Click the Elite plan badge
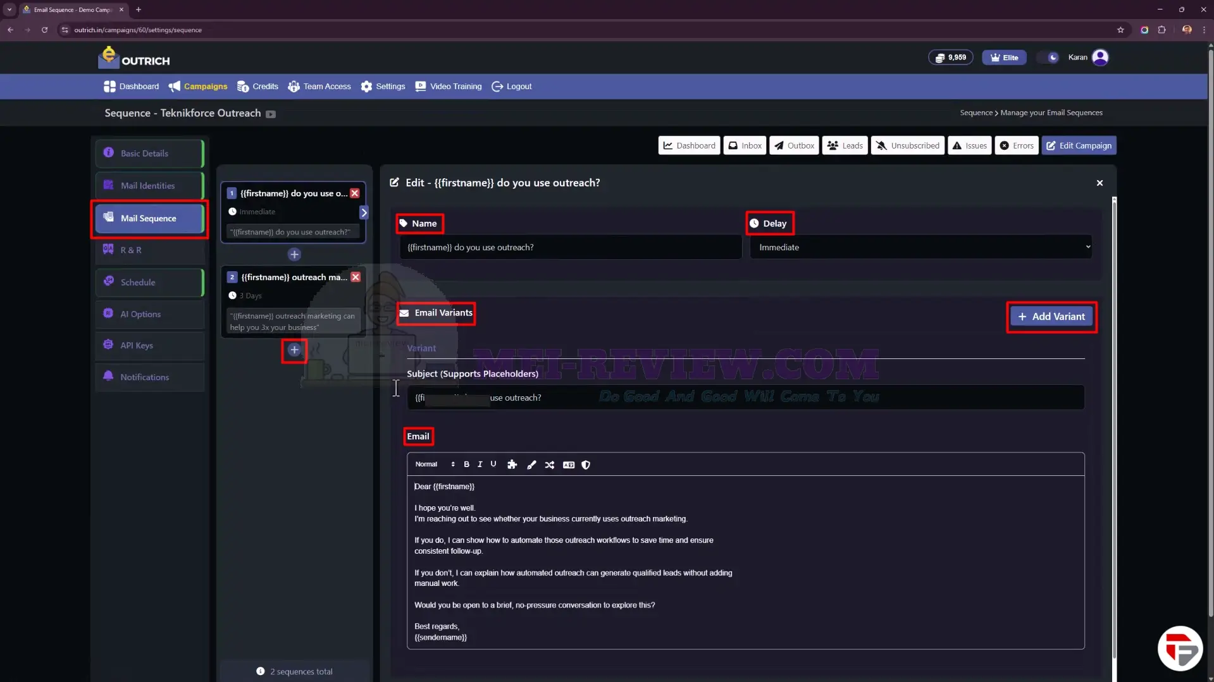This screenshot has width=1214, height=682. click(1004, 58)
